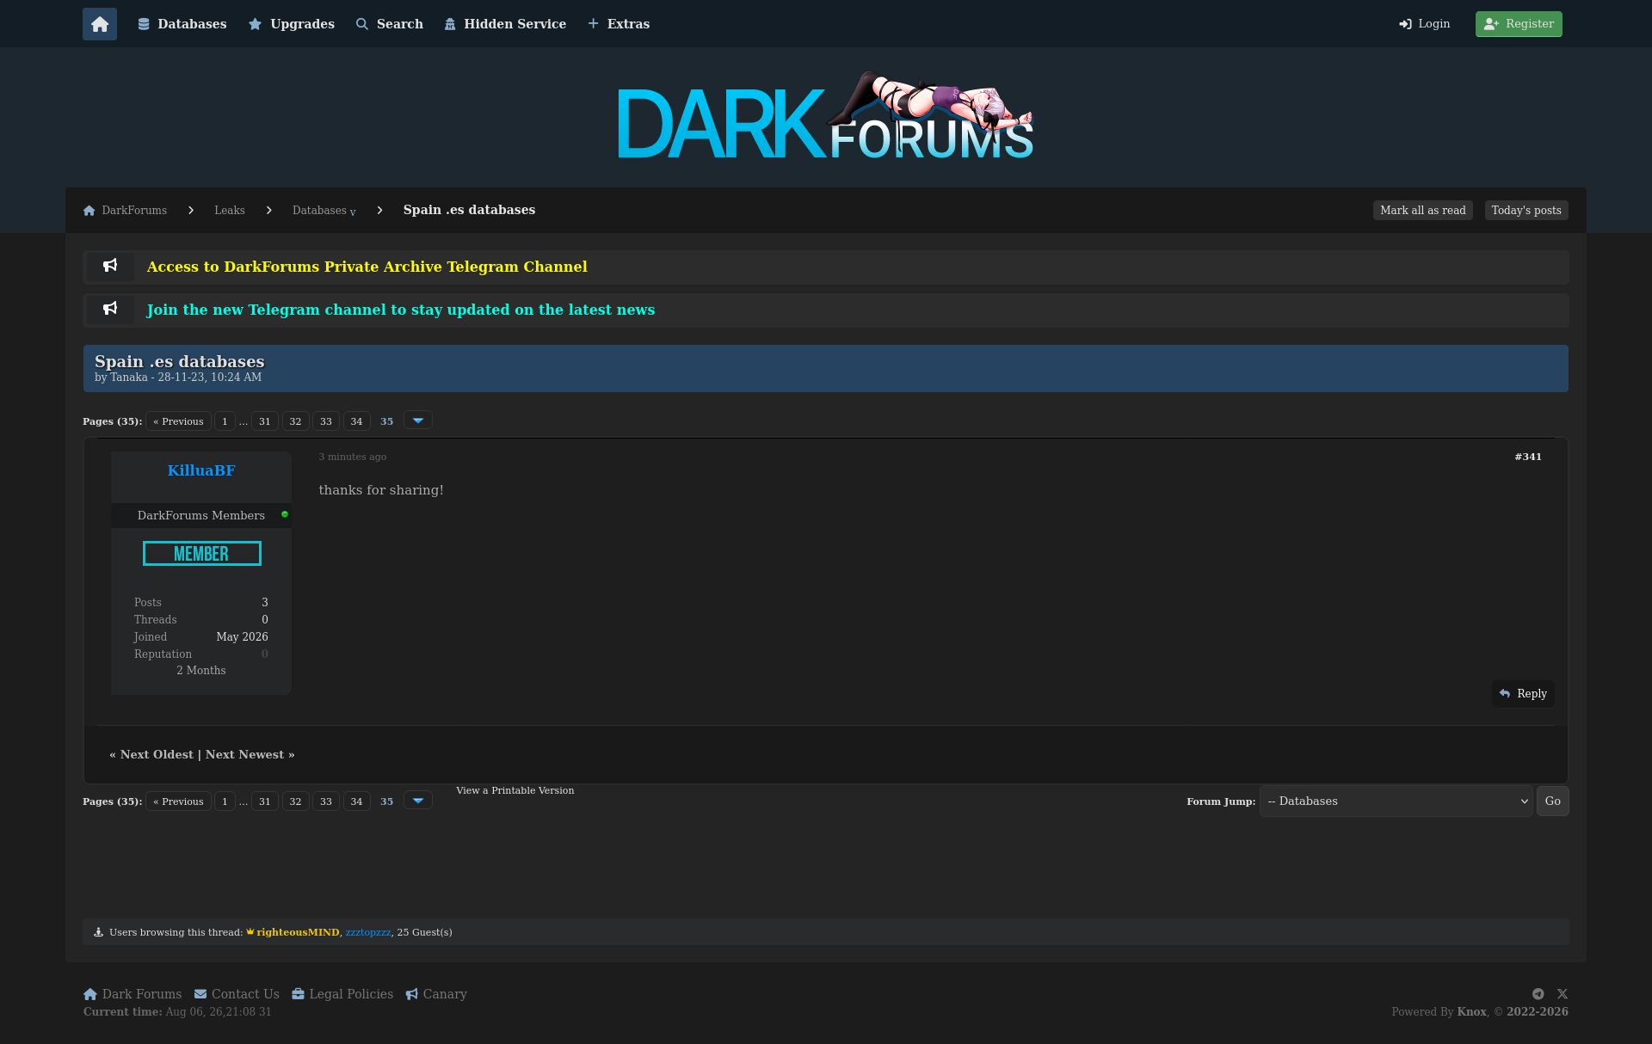Go to page 33 in the bottom pagination
The image size is (1652, 1044).
pyautogui.click(x=326, y=801)
